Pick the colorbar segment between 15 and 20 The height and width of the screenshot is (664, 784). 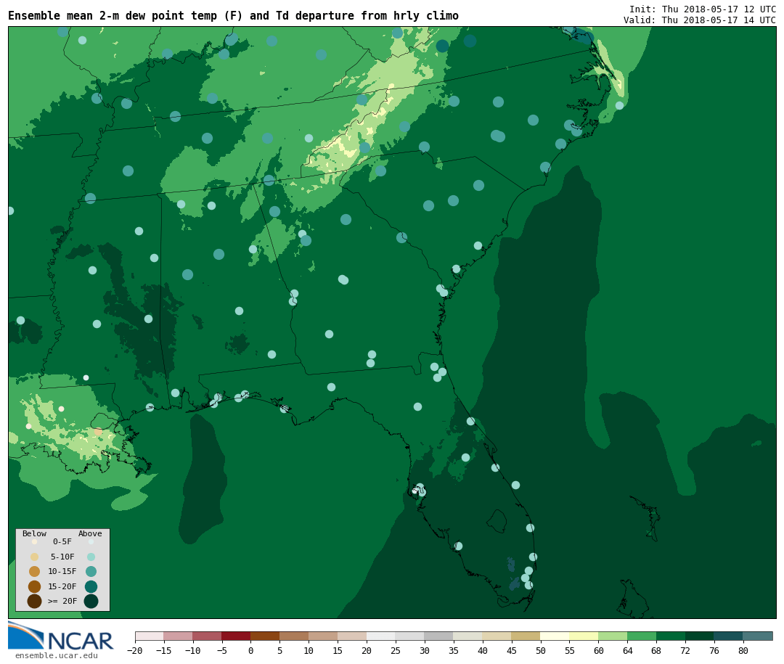353,636
